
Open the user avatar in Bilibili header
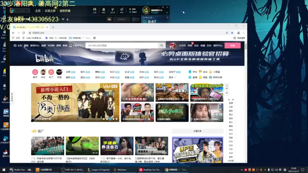pyautogui.click(x=173, y=45)
